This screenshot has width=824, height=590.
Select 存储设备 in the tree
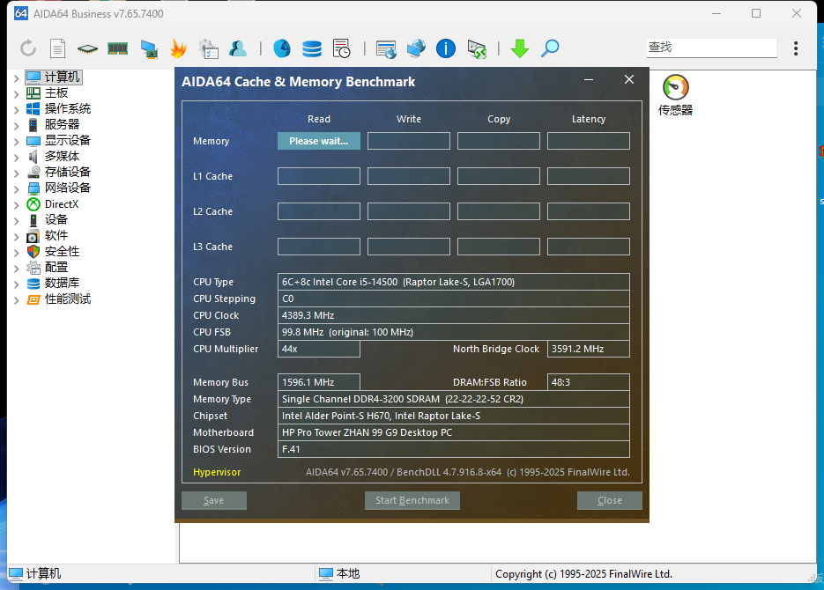click(68, 172)
